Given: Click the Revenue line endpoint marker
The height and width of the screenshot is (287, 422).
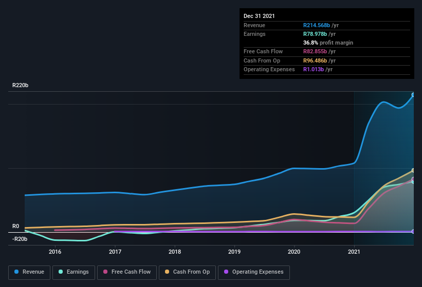Looking at the screenshot, I should (x=413, y=95).
